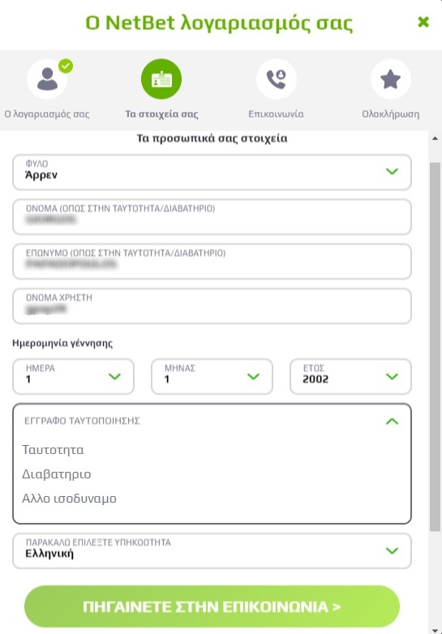Expand the ΦΥΛΟ gender dropdown
The image size is (442, 634).
[212, 172]
